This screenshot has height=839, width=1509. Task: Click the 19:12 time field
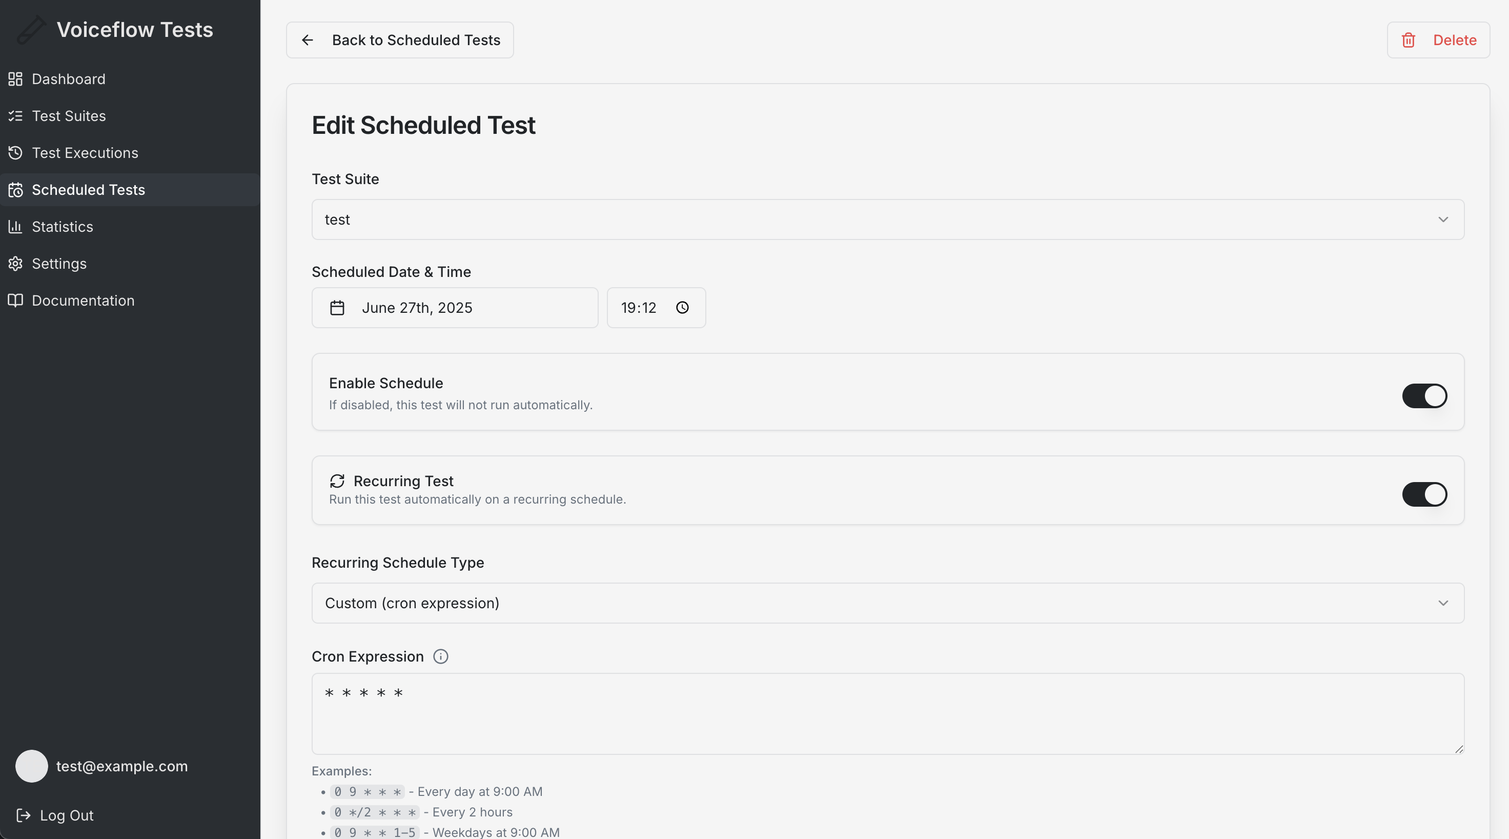pos(656,308)
